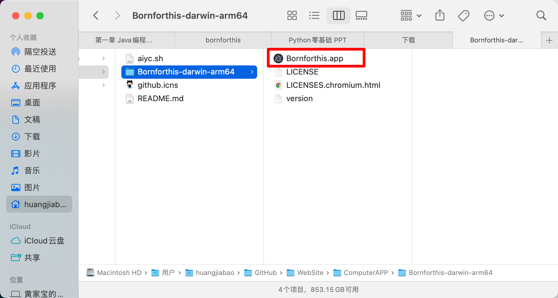
Task: Add a new Finder tab
Action: pyautogui.click(x=549, y=40)
